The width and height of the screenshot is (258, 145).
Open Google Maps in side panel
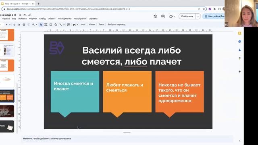pyautogui.click(x=239, y=58)
